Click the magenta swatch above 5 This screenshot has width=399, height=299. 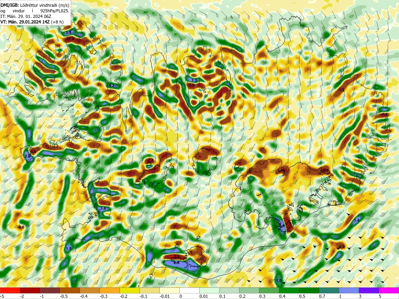tap(389, 290)
